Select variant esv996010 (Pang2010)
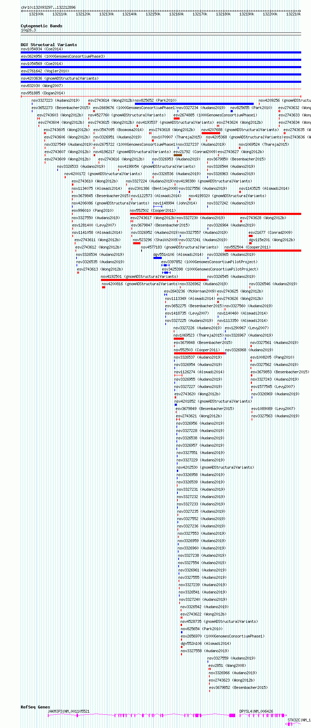The width and height of the screenshot is (311, 728). tap(93, 210)
